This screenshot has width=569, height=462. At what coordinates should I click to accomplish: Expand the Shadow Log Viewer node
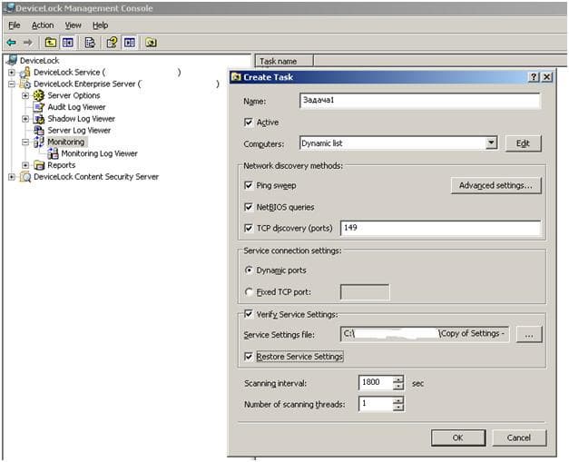25,119
